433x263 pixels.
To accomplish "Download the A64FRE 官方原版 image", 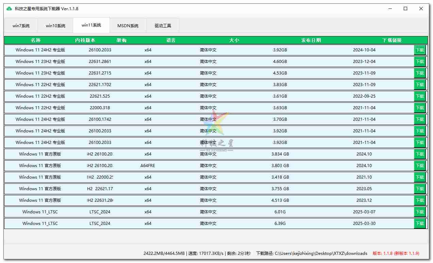I will (x=419, y=166).
